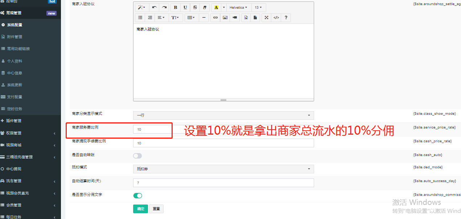Click the editor resize handle bar
Screen dimensions: 461x219
click(223, 100)
